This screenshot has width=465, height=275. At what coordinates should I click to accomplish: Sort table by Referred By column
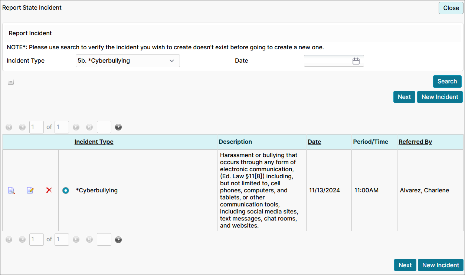(415, 142)
